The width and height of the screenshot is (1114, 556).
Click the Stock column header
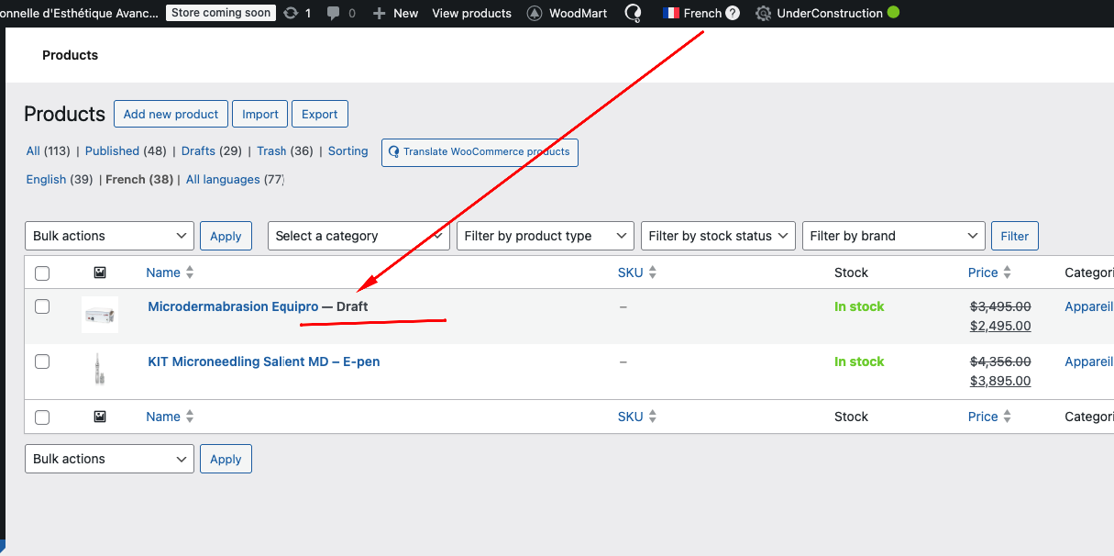point(851,272)
